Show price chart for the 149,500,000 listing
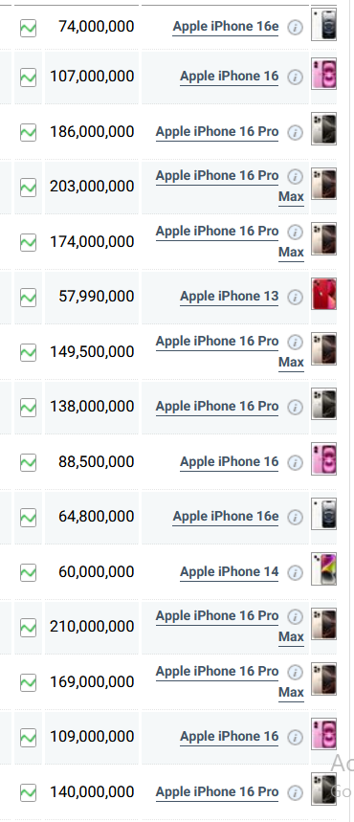Image resolution: width=354 pixels, height=822 pixels. 28,352
